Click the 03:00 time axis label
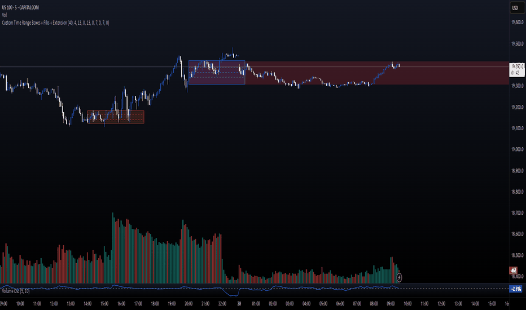Viewport: 526px width, 310px height. click(290, 304)
